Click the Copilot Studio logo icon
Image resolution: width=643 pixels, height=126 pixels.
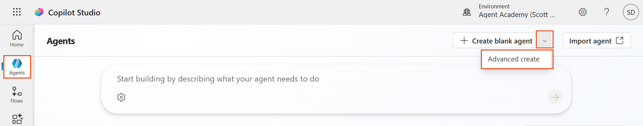tap(39, 12)
